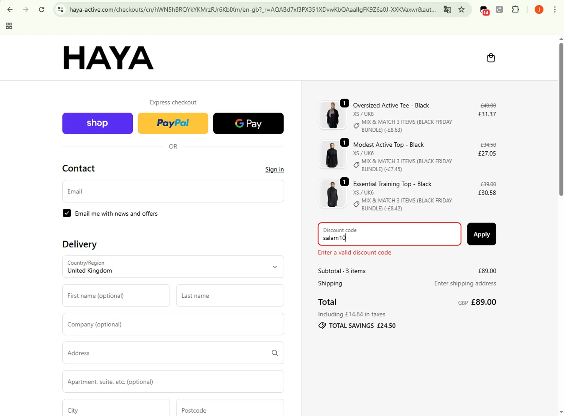Click the £31.37 price
Viewport: 564px width, 416px height.
pyautogui.click(x=487, y=114)
